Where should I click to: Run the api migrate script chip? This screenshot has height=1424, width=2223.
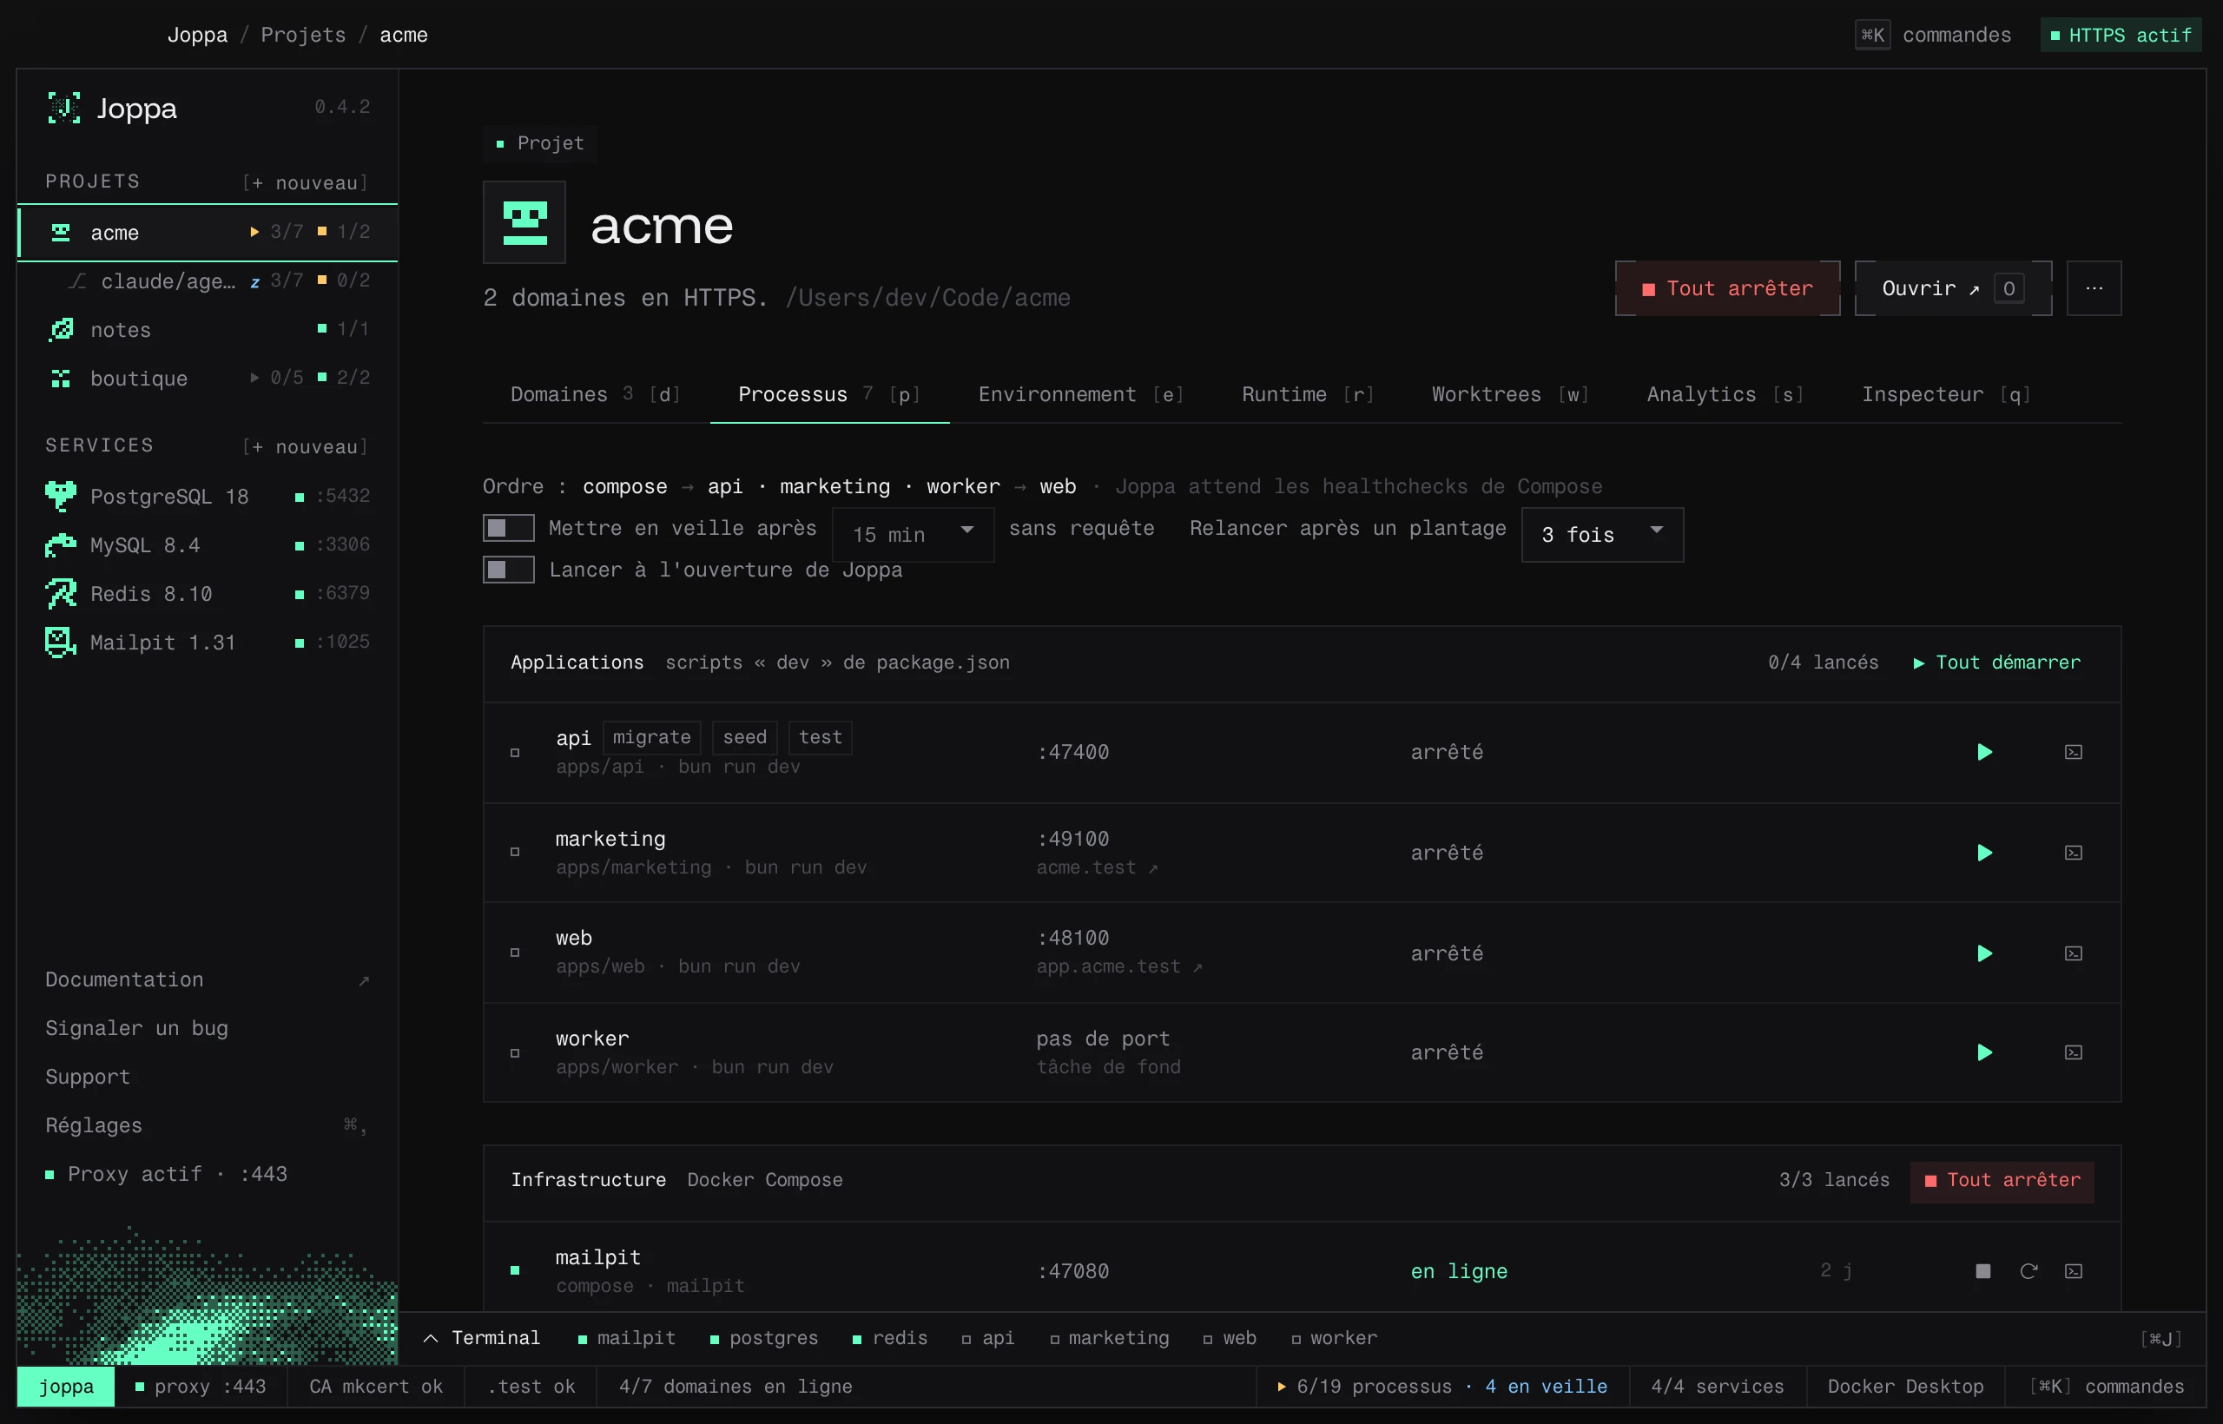(x=652, y=738)
